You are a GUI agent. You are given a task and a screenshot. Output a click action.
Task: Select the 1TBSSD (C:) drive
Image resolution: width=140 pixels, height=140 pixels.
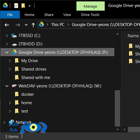click(x=29, y=36)
